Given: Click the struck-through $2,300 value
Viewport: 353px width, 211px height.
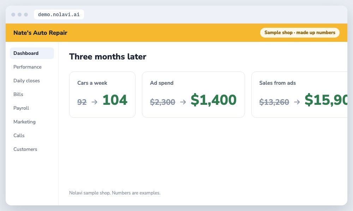Looking at the screenshot, I should [x=162, y=102].
